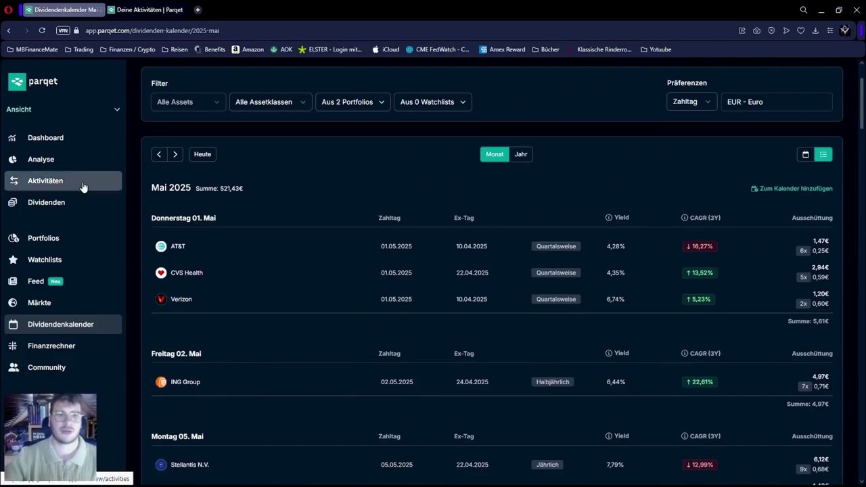Screen dimensions: 866x487
Task: Add page to bookmarks with heart icon
Action: [800, 30]
